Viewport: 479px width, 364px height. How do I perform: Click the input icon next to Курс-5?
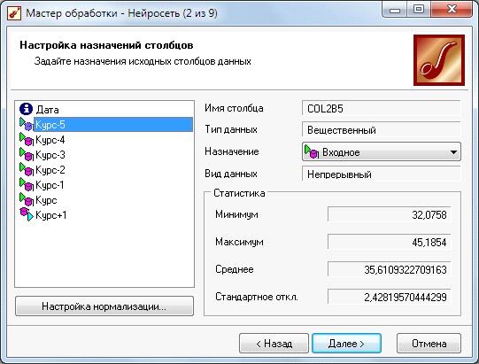click(x=27, y=124)
